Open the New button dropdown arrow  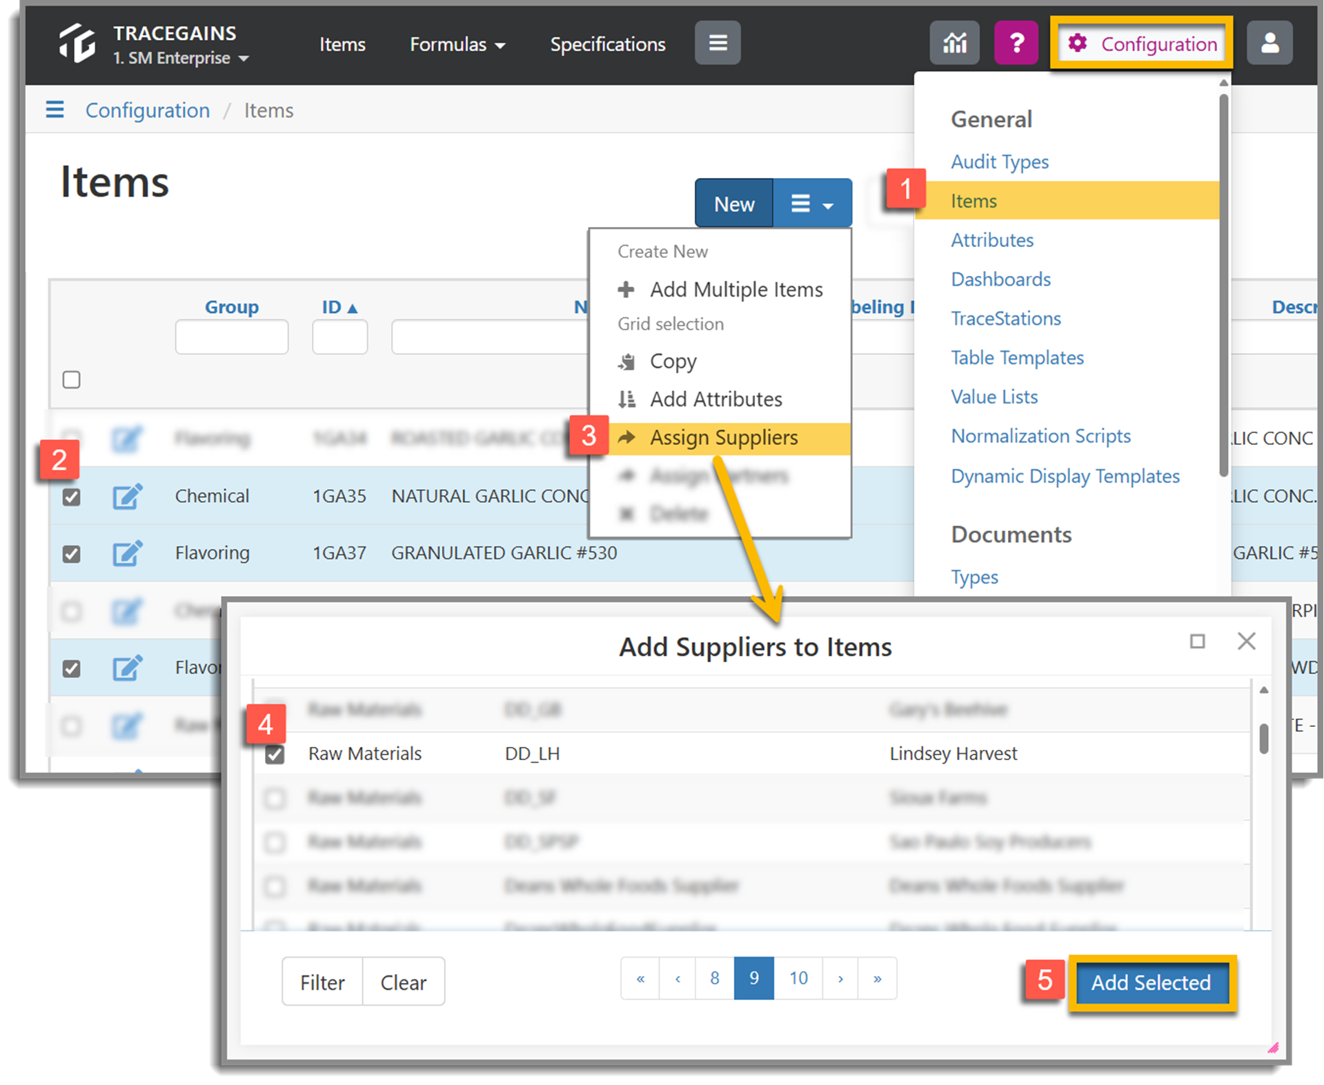pos(812,203)
